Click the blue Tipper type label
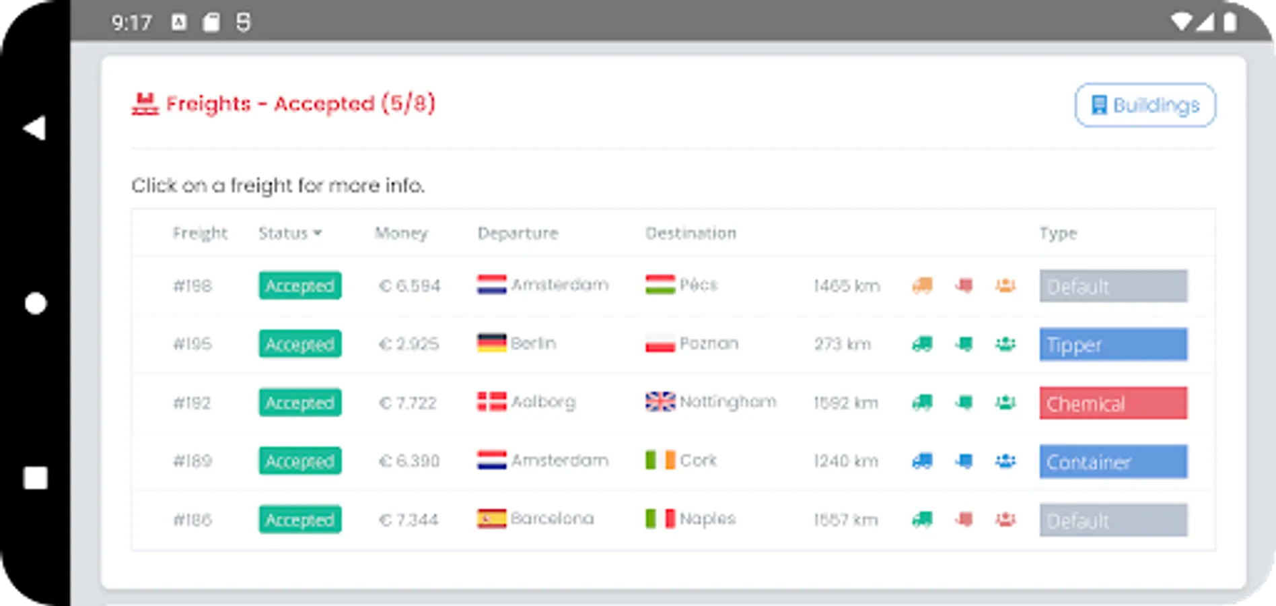This screenshot has height=606, width=1276. (1112, 345)
